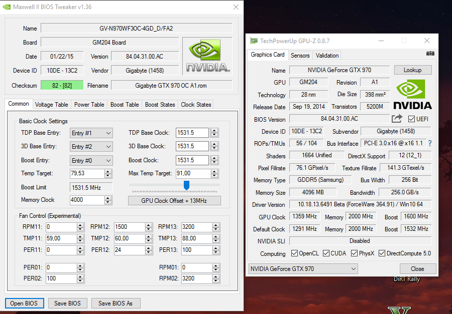Click the PER02 stepper arrows
The width and height of the screenshot is (452, 314).
click(x=80, y=278)
